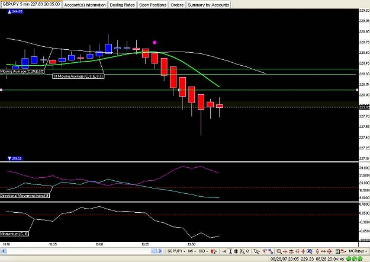
Task: Click the add trend line tool icon
Action: coord(265,251)
